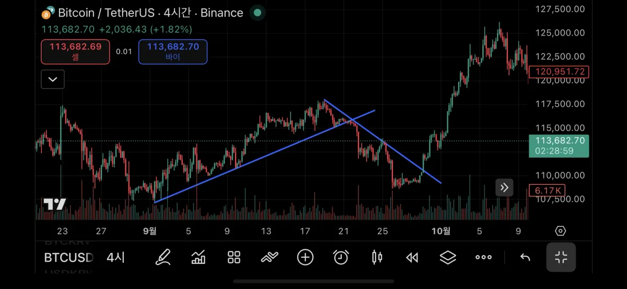Open the 4시 interval selector
The height and width of the screenshot is (289, 627).
[x=115, y=257]
